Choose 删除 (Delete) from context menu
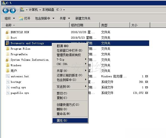Image resolution: width=166 pixels, height=138 pixels. tap(62, 109)
